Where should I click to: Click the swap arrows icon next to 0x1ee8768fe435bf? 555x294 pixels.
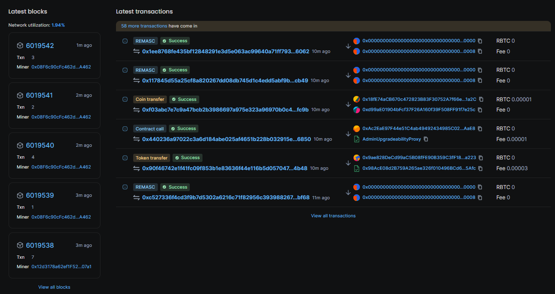[136, 51]
